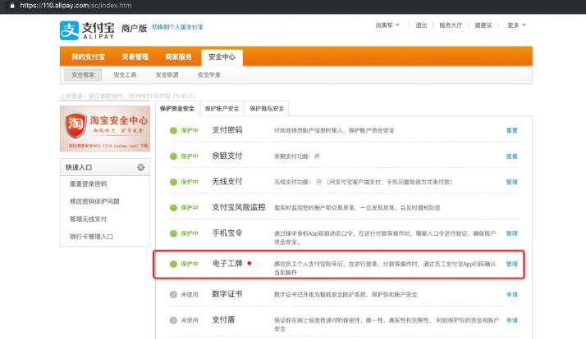Image resolution: width=586 pixels, height=339 pixels.
Task: Click 管理 for 电子工牌
Action: (x=511, y=264)
